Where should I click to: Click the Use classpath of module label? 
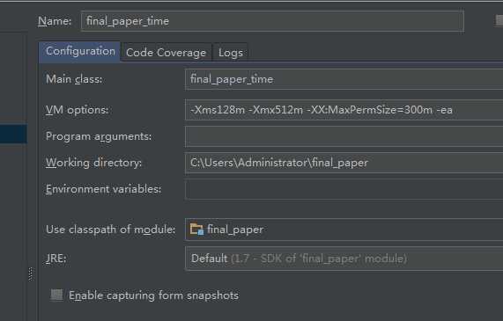pos(111,230)
